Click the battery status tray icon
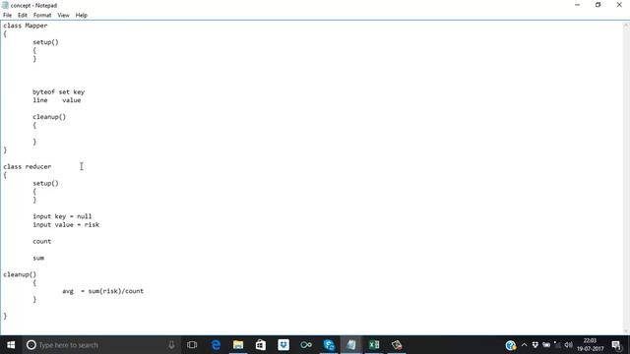This screenshot has height=354, width=630. point(546,345)
